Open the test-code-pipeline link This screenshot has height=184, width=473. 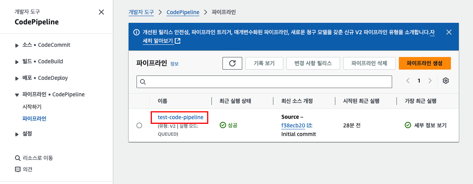[x=181, y=117]
